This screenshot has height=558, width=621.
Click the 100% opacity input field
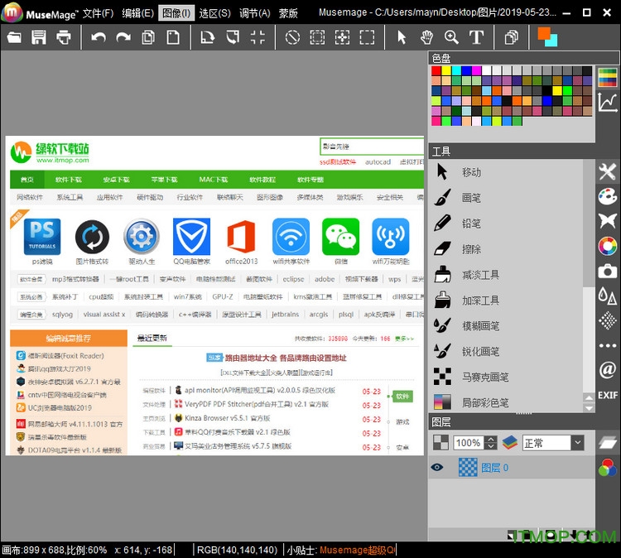[x=469, y=443]
